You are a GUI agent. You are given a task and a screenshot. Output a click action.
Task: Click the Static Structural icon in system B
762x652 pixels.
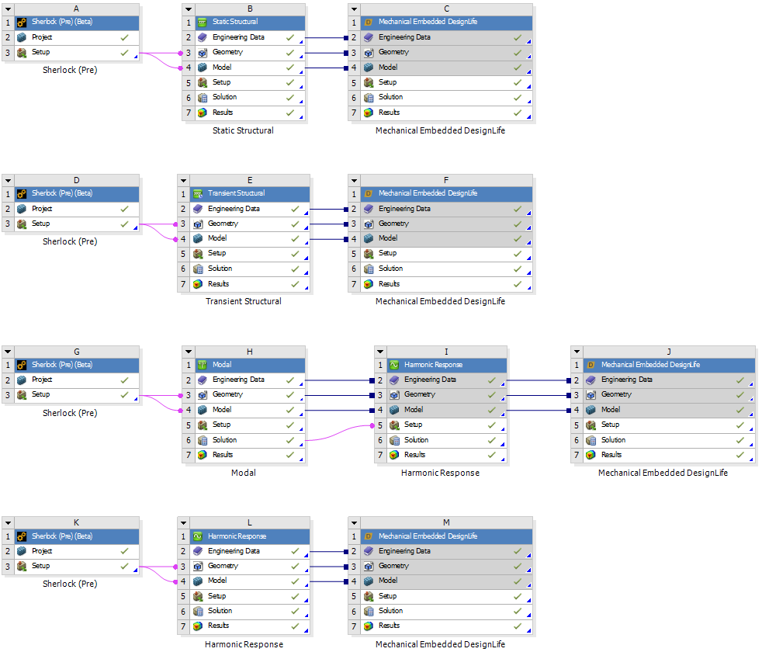(203, 23)
